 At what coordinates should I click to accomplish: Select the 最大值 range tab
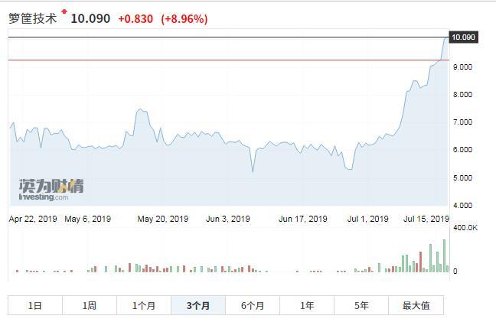pyautogui.click(x=416, y=305)
